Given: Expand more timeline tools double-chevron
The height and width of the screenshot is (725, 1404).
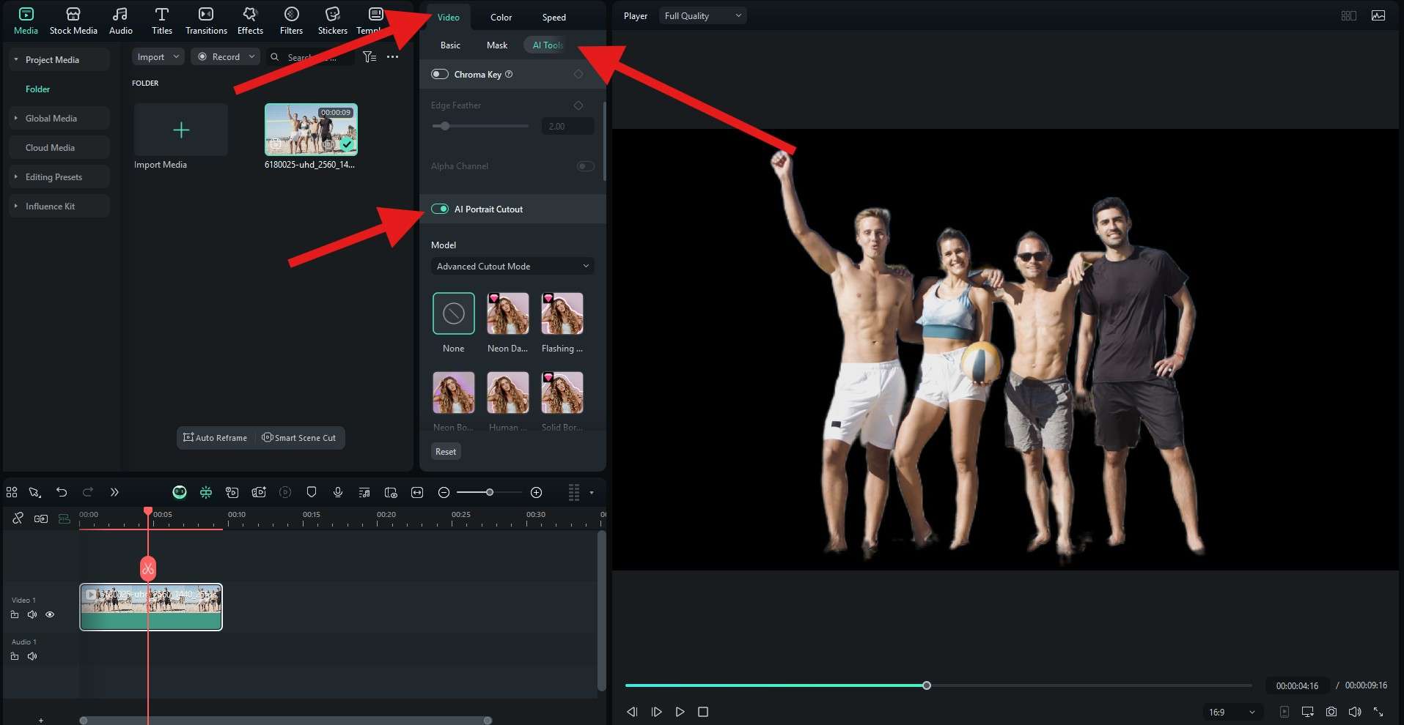Looking at the screenshot, I should (114, 492).
